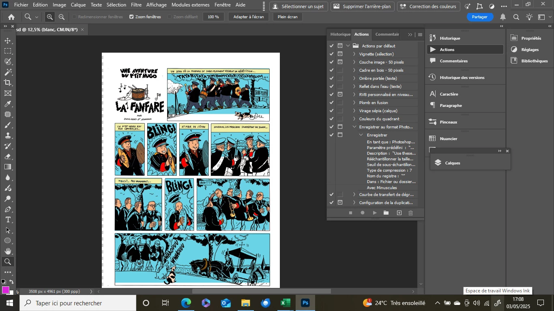Collapse the Enregistrer step
The width and height of the screenshot is (554, 311).
coord(361,135)
